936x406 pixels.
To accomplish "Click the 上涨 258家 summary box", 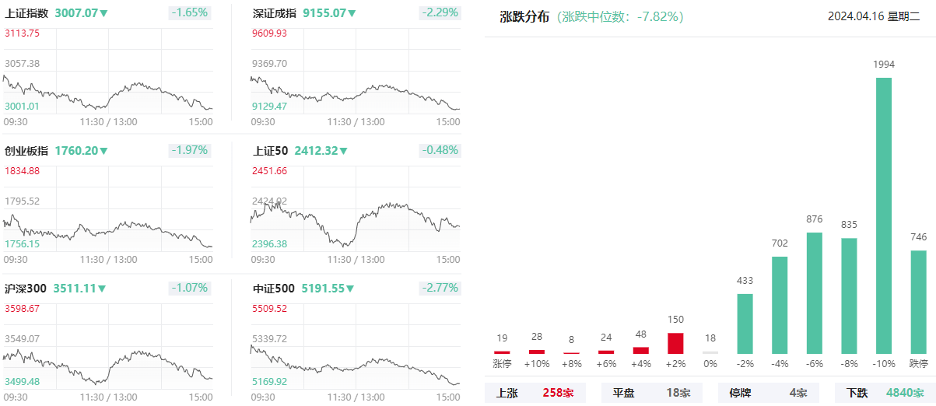I will (x=535, y=393).
